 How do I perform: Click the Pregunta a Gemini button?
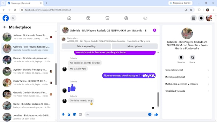pos(180,3)
